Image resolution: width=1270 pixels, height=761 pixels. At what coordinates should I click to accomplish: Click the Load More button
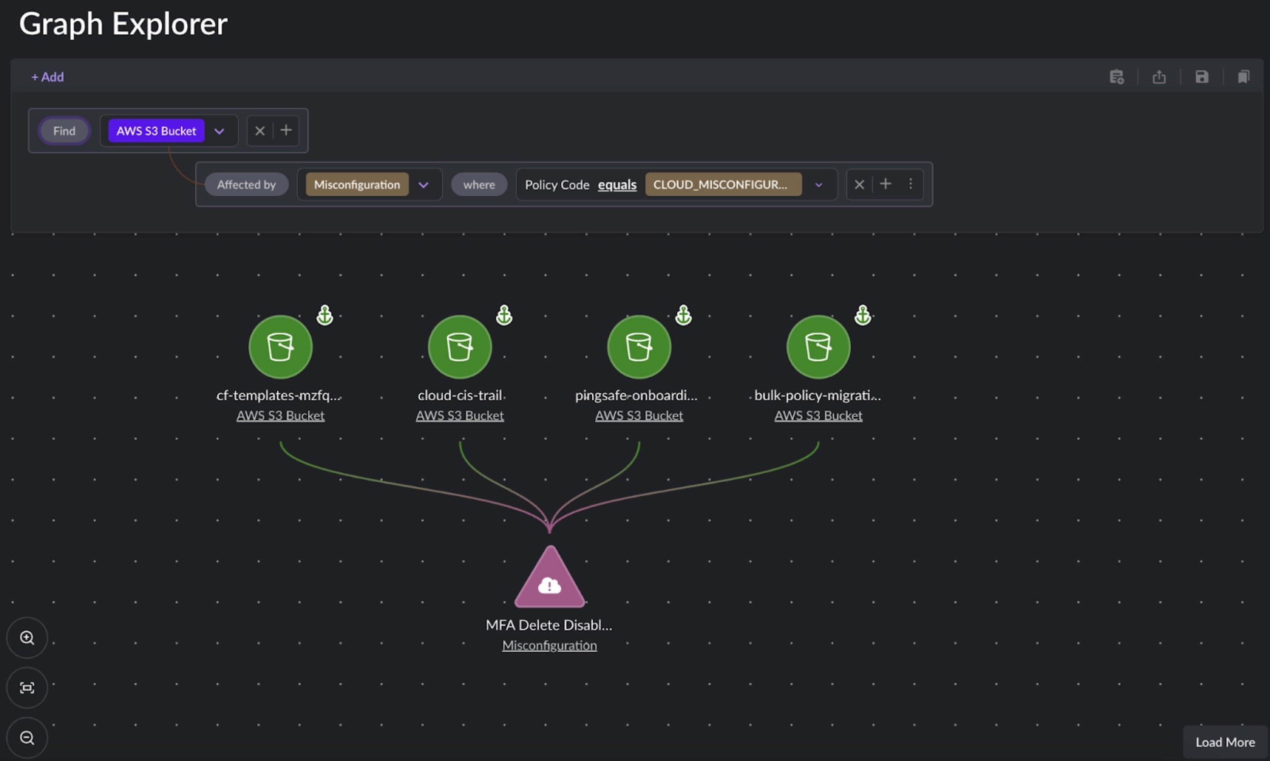click(x=1225, y=742)
